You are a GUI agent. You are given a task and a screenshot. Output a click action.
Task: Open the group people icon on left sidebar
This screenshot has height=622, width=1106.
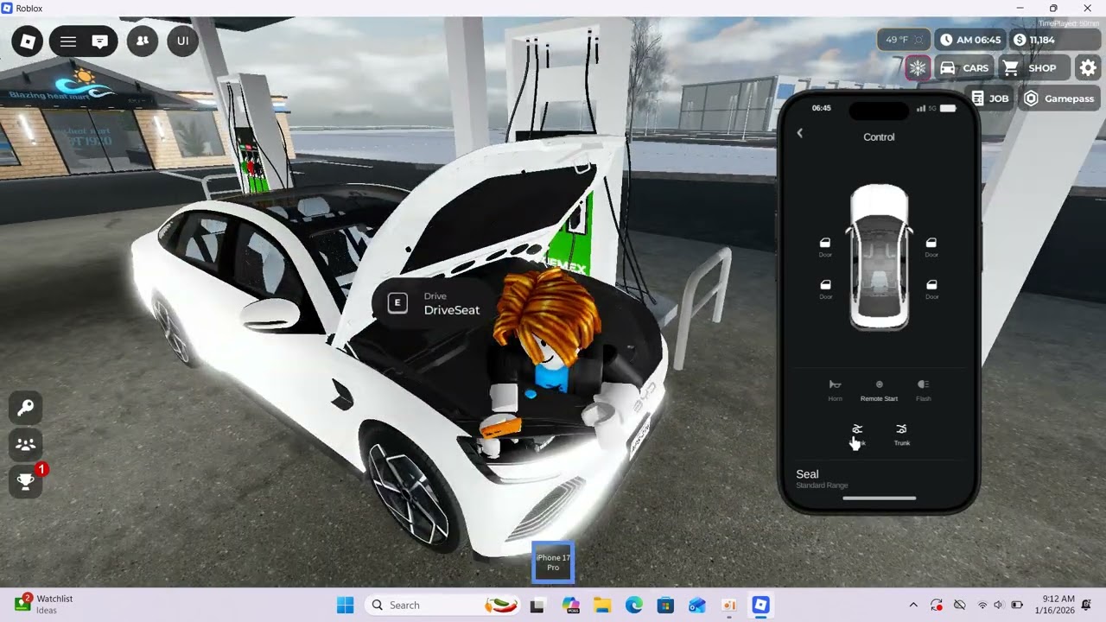coord(26,445)
